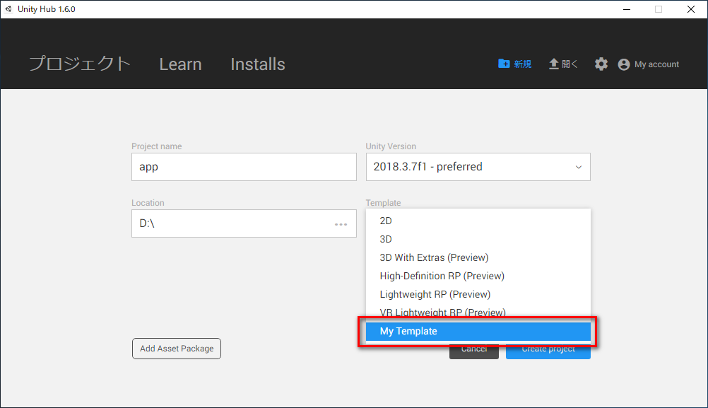Select the My Template option
The height and width of the screenshot is (408, 708).
(x=478, y=331)
